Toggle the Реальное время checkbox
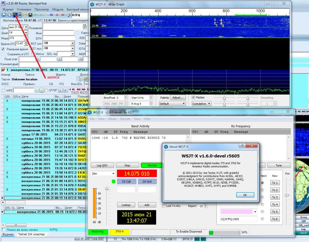This screenshot has width=309, height=242. pyautogui.click(x=3, y=49)
